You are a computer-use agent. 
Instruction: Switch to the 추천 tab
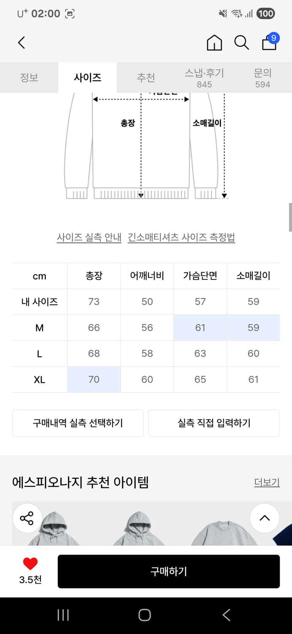(x=146, y=78)
